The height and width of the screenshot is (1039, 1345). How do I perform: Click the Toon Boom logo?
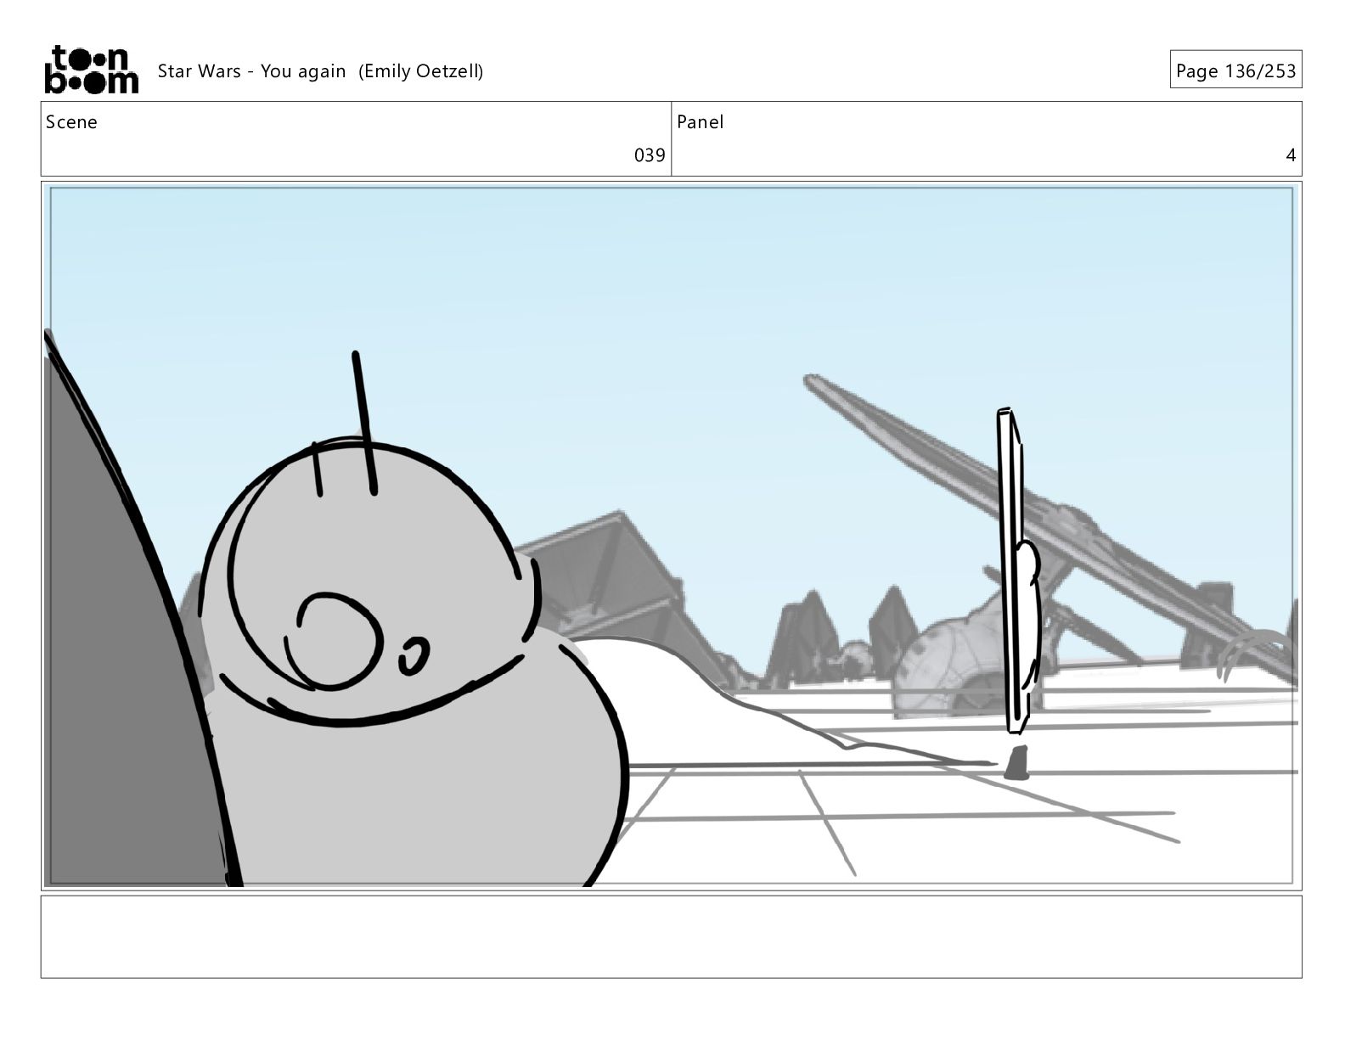pos(91,70)
